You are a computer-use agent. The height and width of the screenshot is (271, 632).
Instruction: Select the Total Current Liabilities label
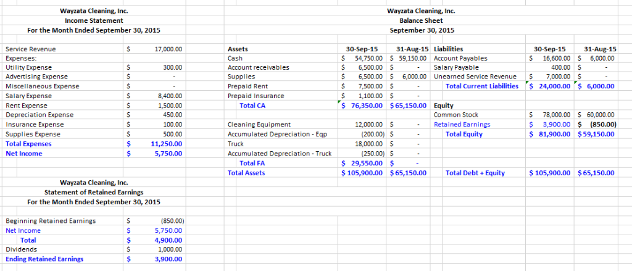(482, 86)
